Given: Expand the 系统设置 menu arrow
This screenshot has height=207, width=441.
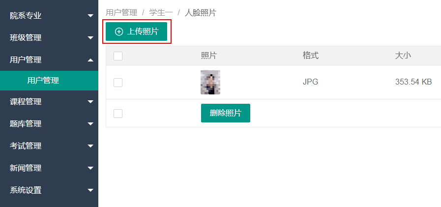Looking at the screenshot, I should click(x=90, y=190).
